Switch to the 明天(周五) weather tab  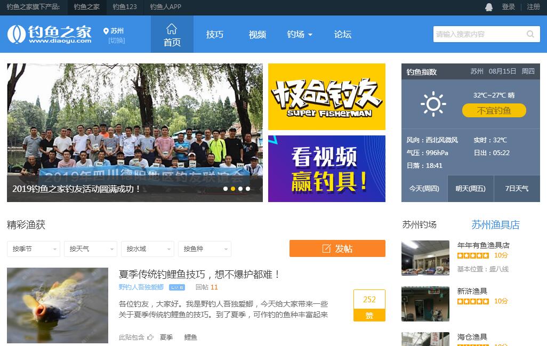[x=471, y=188]
